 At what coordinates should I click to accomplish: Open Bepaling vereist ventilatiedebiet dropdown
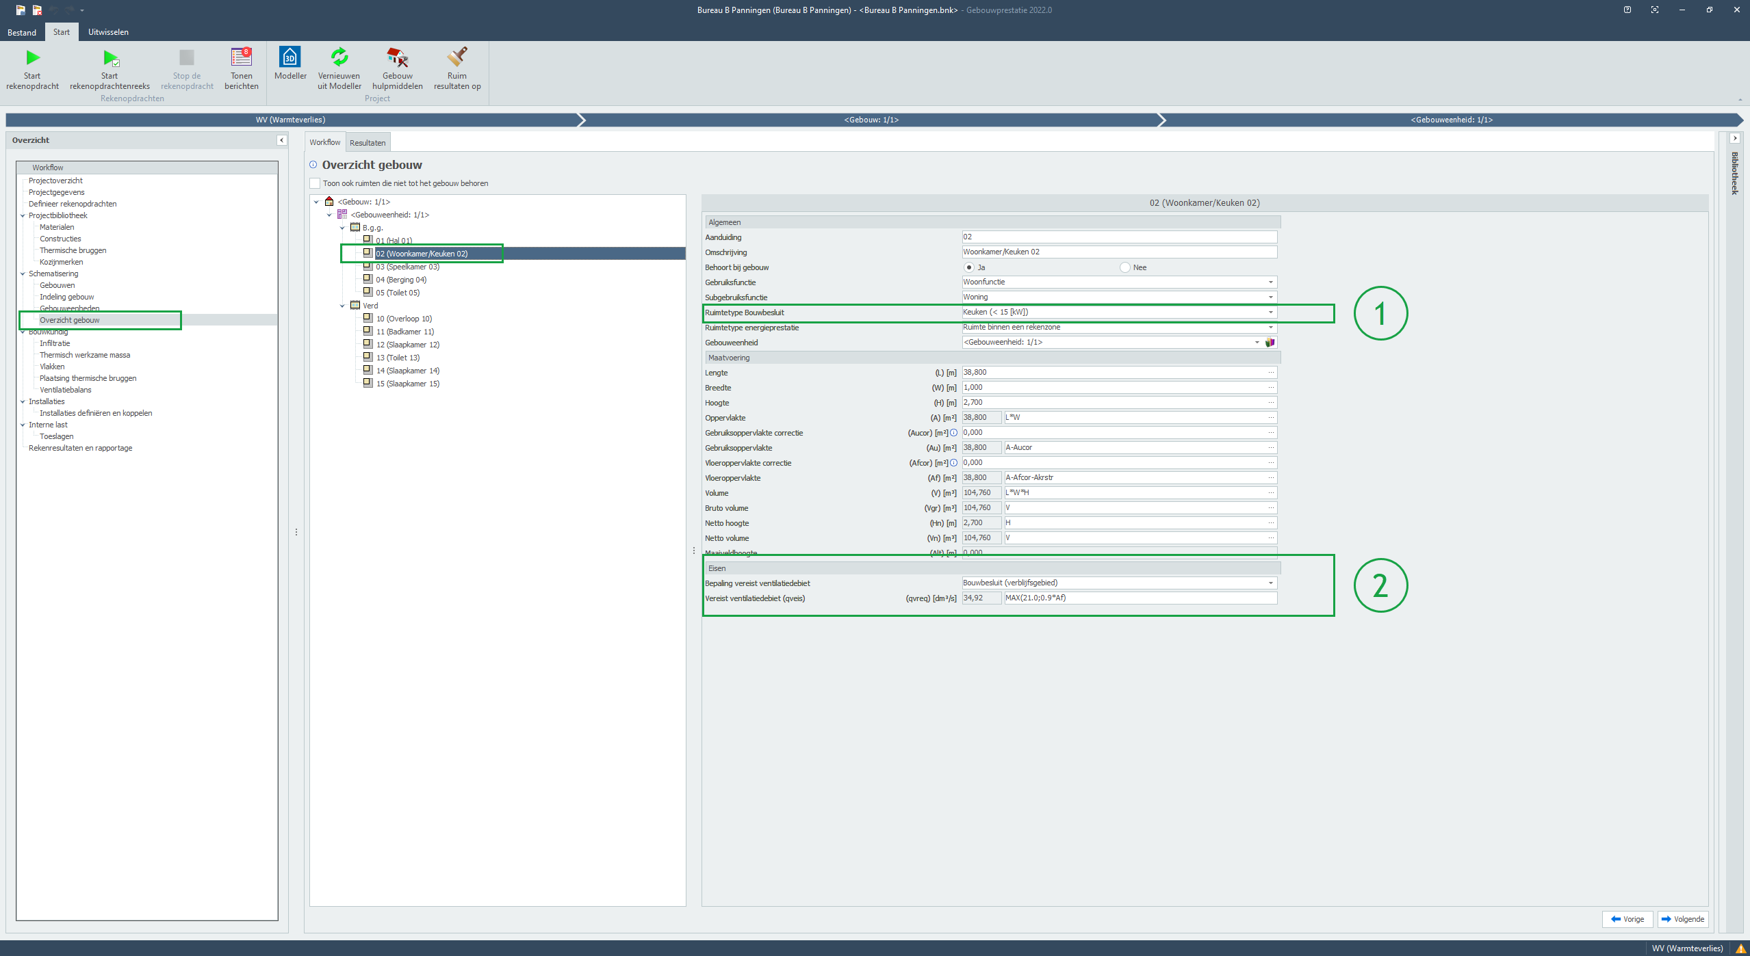click(1270, 583)
